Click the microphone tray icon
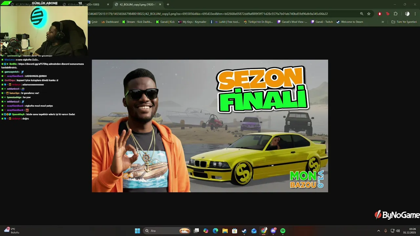 [386, 231]
